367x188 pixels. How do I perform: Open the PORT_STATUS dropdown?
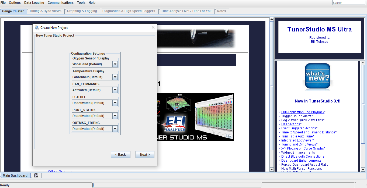[115, 116]
